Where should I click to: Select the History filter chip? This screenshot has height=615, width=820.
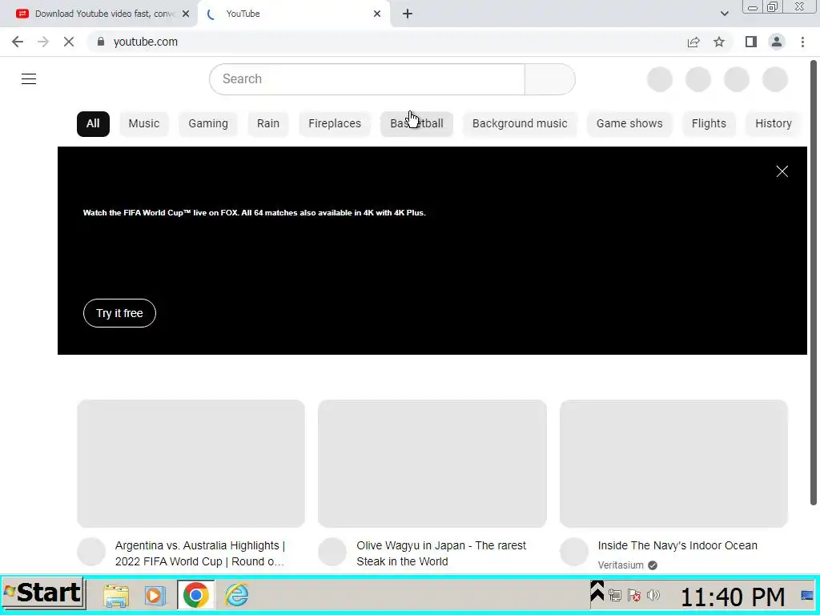pyautogui.click(x=773, y=124)
